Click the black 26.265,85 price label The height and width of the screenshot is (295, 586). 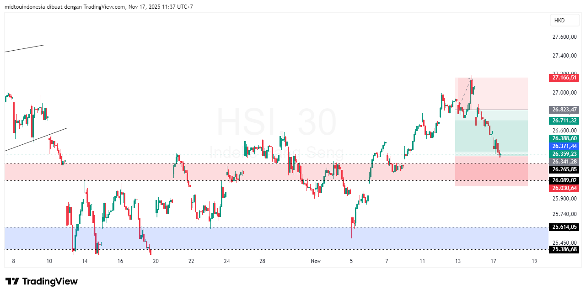[x=564, y=169]
